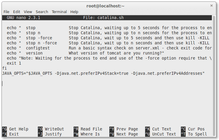
Task: Close the terminal window
Action: click(211, 5)
